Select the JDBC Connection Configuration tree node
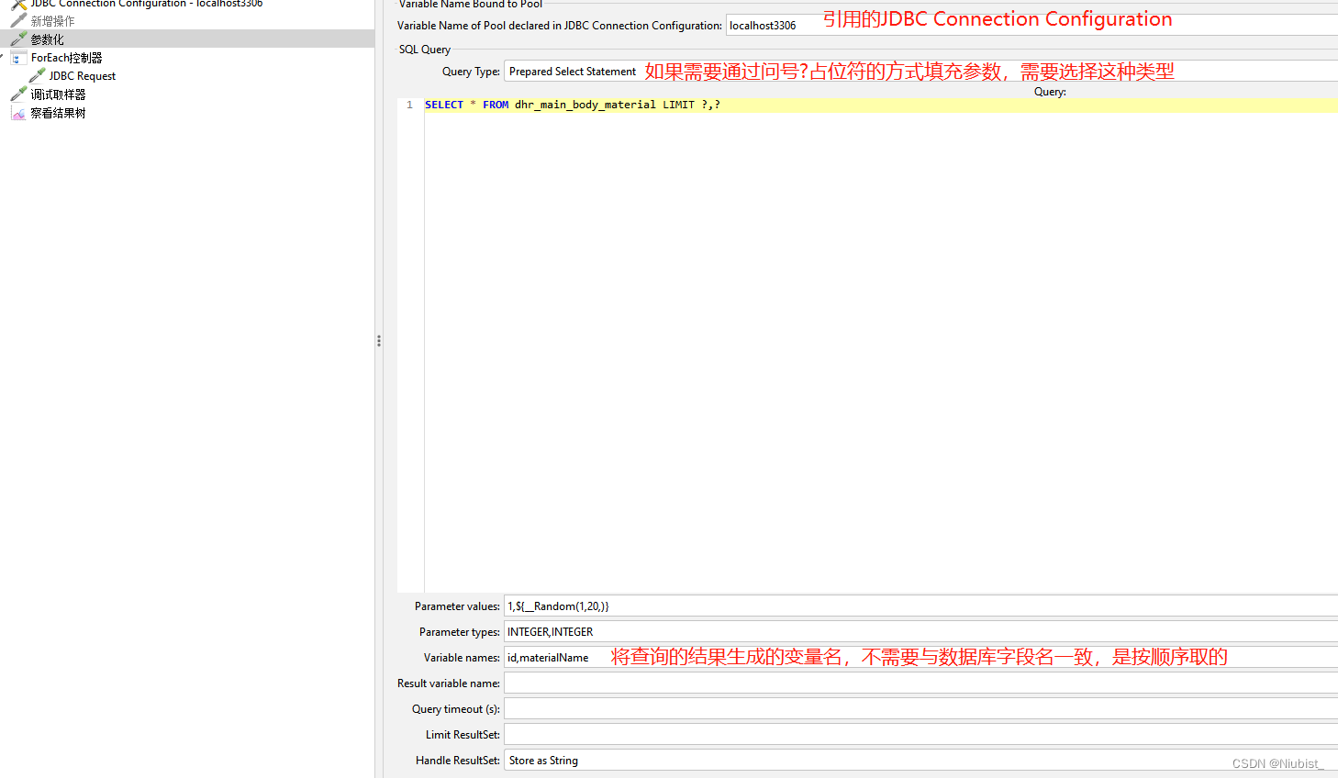The width and height of the screenshot is (1338, 778). pos(147,4)
